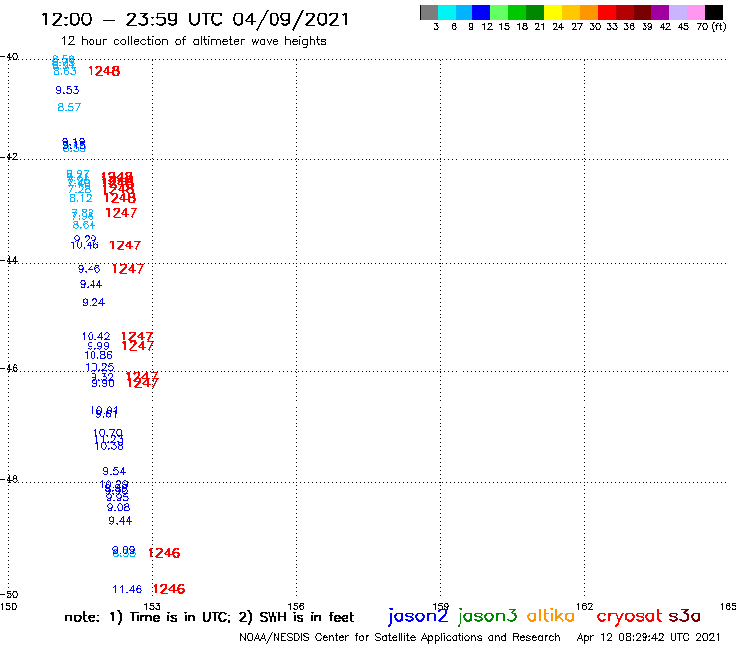Click the 9.53 wave height value
The height and width of the screenshot is (646, 736).
click(67, 90)
